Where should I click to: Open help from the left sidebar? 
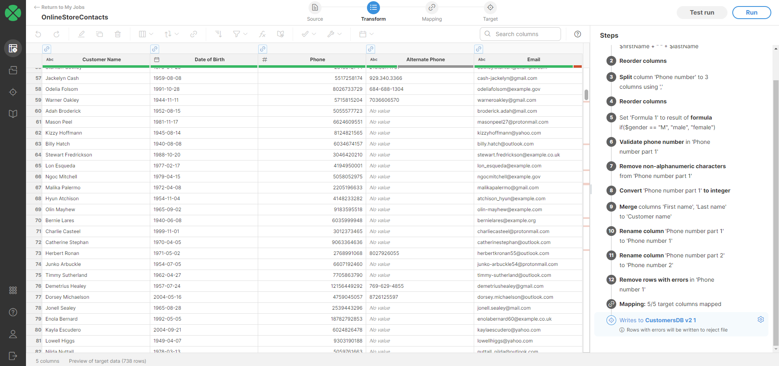(x=13, y=312)
